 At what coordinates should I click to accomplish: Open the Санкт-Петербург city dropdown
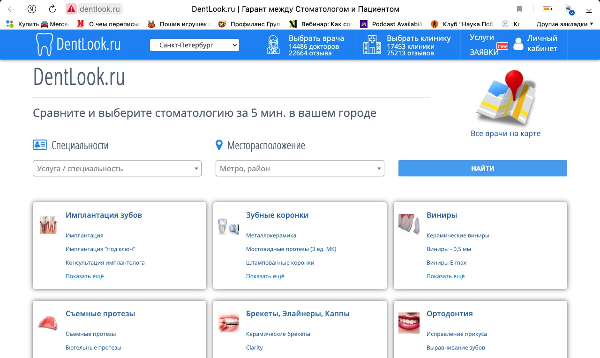195,45
